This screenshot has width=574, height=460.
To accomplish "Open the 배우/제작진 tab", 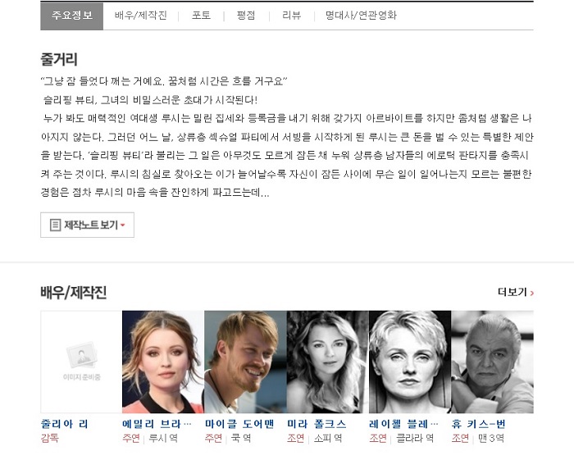I will point(140,16).
